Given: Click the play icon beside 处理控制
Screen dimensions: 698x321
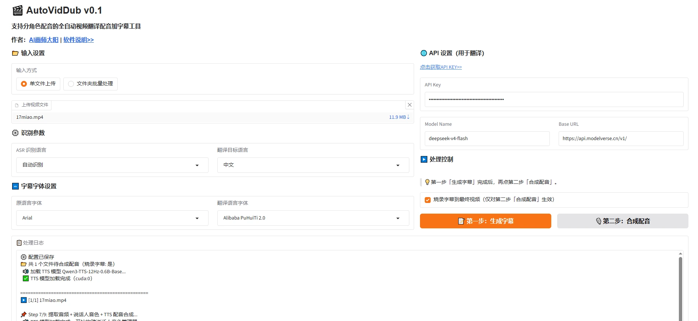Looking at the screenshot, I should coord(424,160).
